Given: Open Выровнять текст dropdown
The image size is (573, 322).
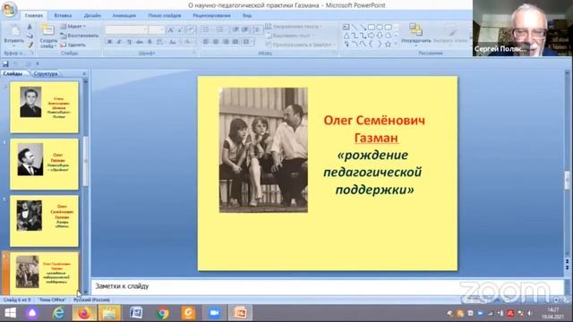Looking at the screenshot, I should pyautogui.click(x=290, y=36).
